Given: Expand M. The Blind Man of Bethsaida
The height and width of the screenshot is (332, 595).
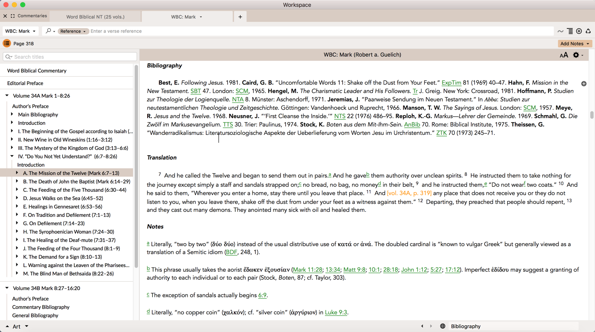Looking at the screenshot, I should click(x=17, y=273).
